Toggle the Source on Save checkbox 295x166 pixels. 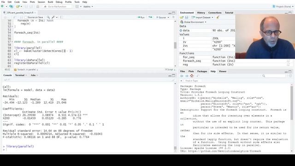[26, 18]
